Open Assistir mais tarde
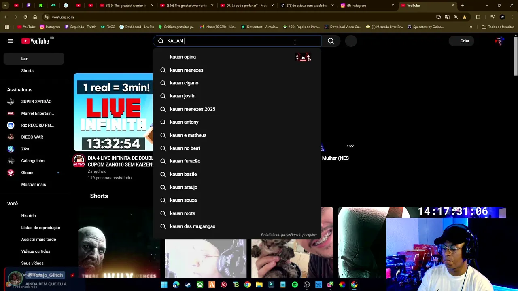Viewport: 518px width, 291px height. coord(34,239)
